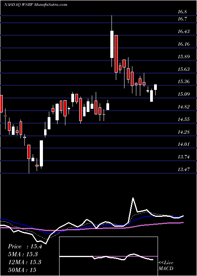The height and width of the screenshot is (276, 197).
Task: Click the 16.43 price axis label
Action: coord(184,32)
